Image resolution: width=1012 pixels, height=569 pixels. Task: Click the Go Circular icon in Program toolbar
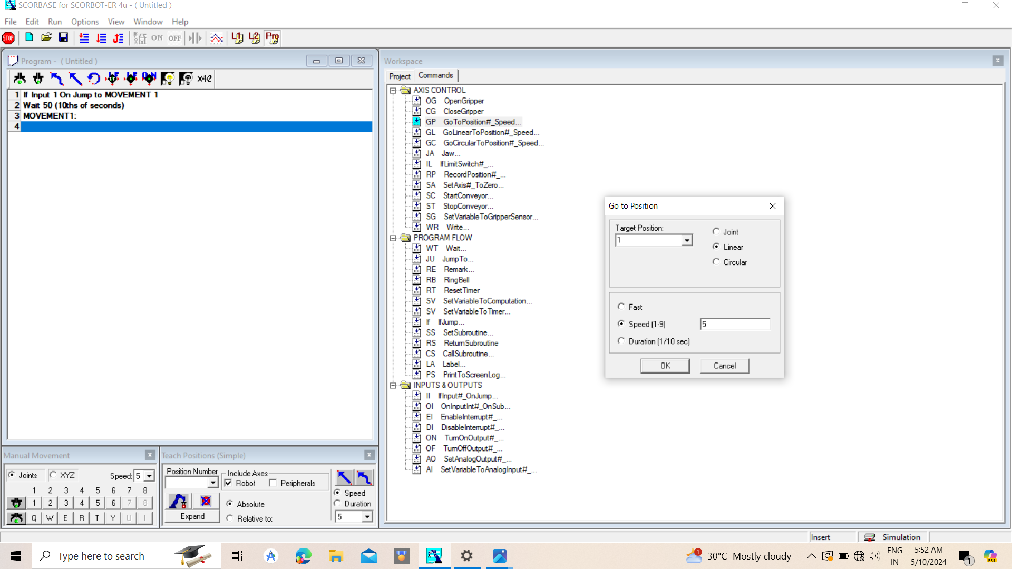click(94, 79)
